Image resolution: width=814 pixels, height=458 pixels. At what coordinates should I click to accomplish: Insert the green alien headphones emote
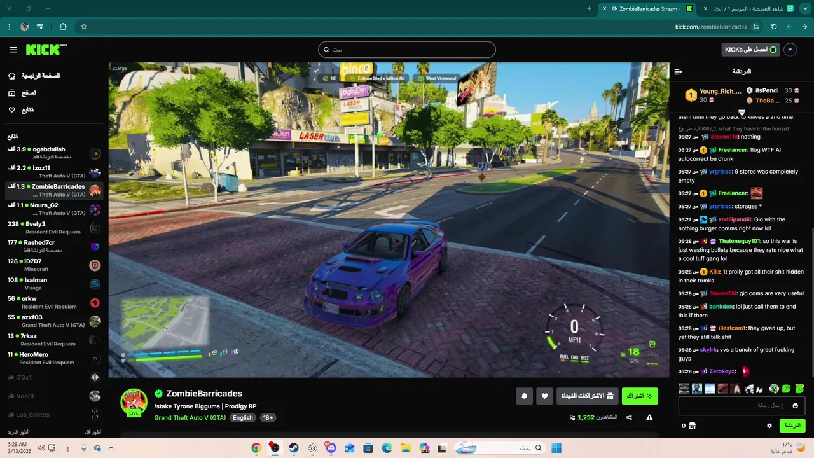(774, 389)
